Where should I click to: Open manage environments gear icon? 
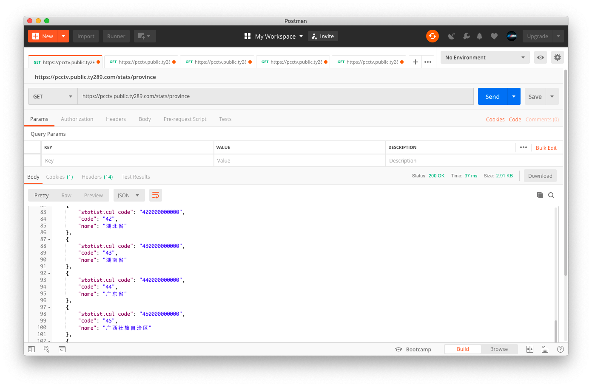pos(558,57)
